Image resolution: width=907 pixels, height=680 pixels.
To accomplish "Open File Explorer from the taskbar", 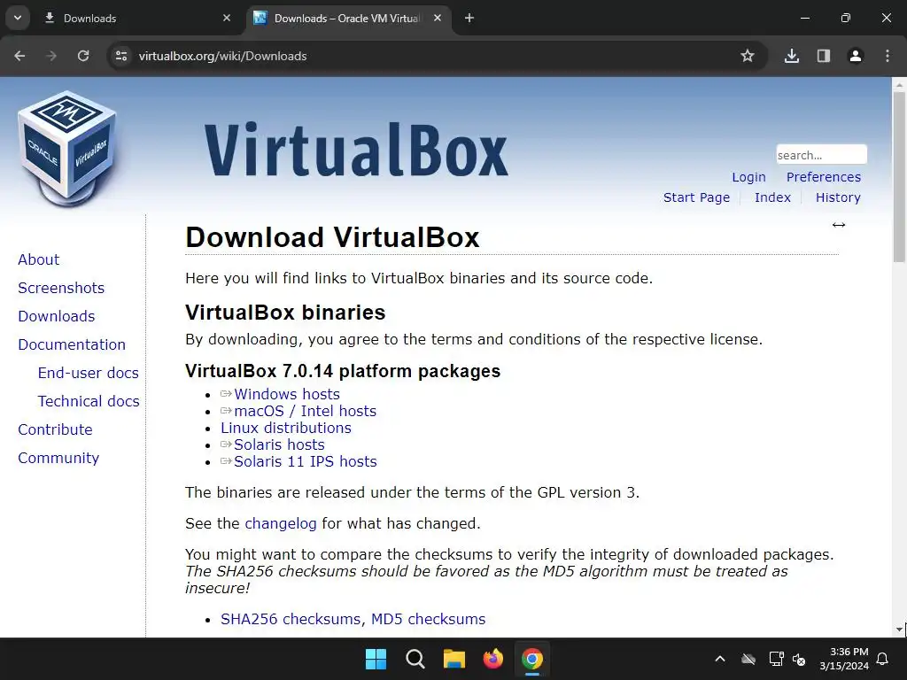I will pyautogui.click(x=454, y=659).
